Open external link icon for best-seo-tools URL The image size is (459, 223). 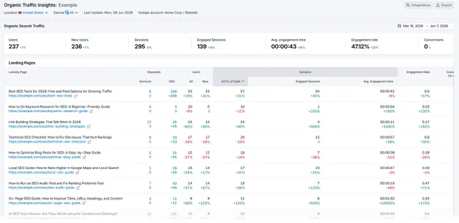point(76,96)
